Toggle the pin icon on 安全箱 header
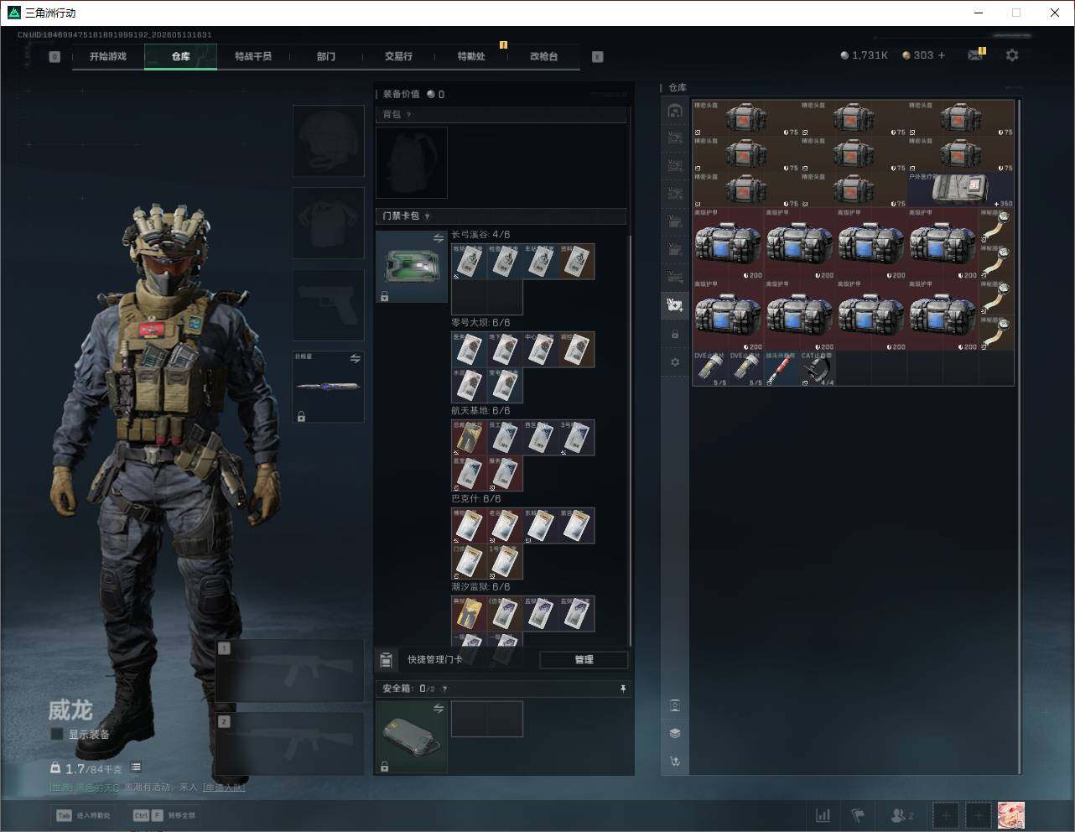 point(623,689)
